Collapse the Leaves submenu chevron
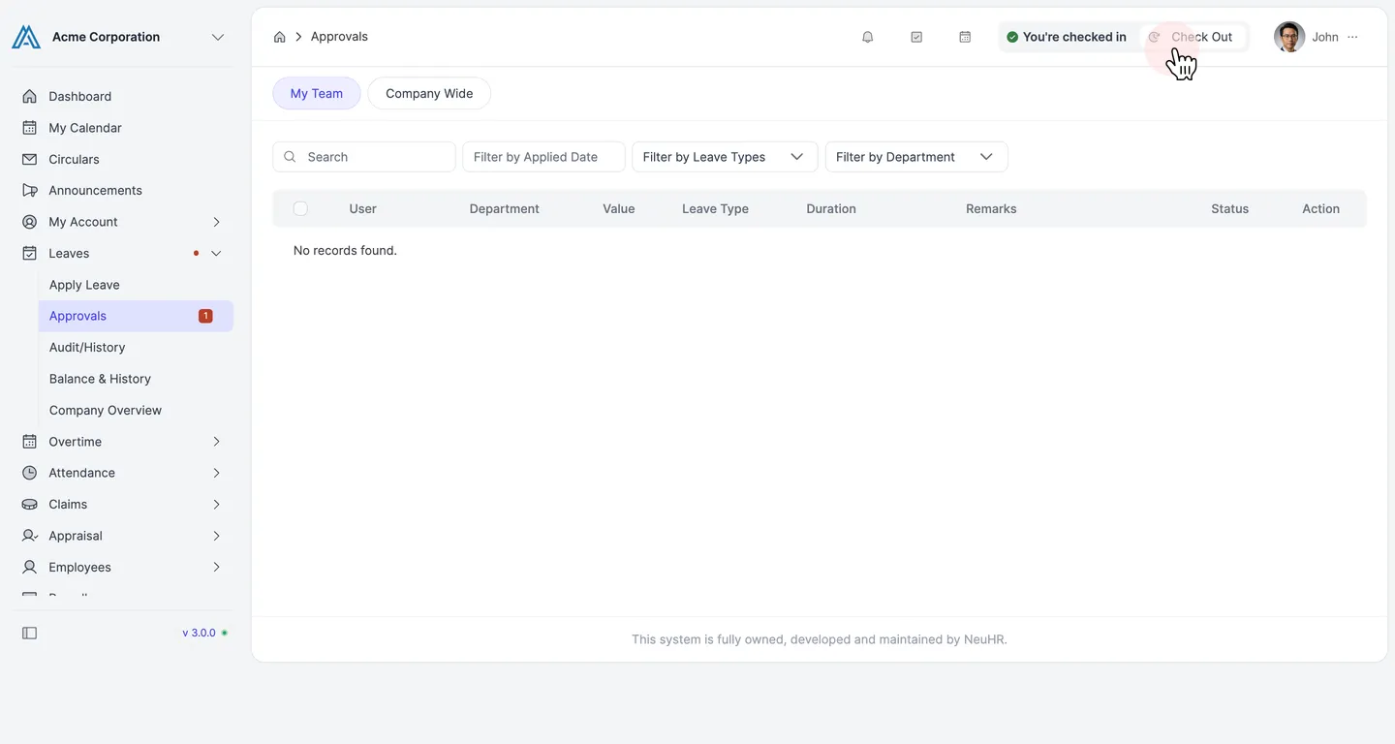1395x744 pixels. pyautogui.click(x=216, y=253)
